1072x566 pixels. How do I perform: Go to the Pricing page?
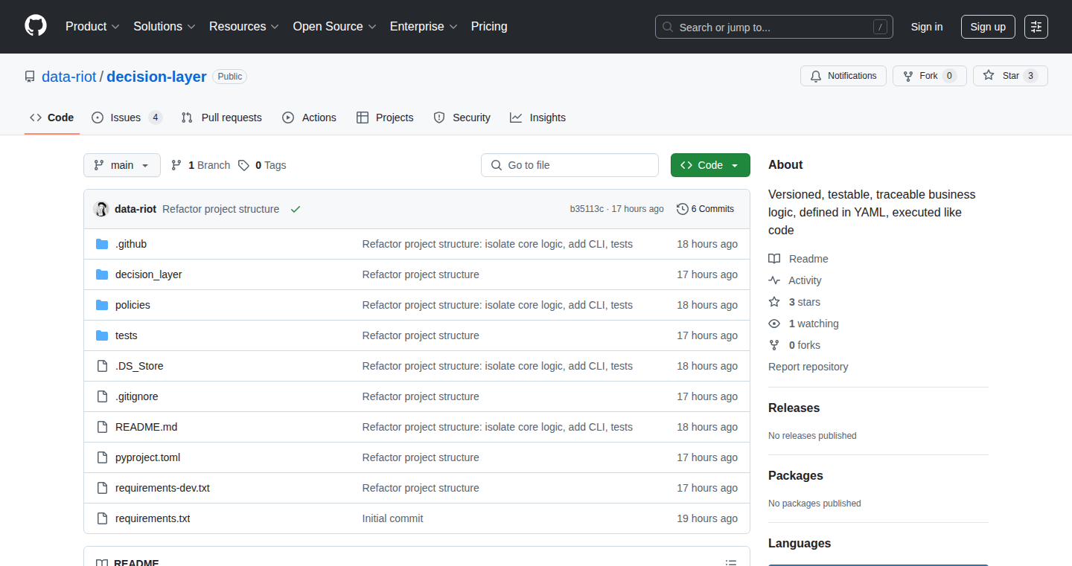click(x=489, y=26)
